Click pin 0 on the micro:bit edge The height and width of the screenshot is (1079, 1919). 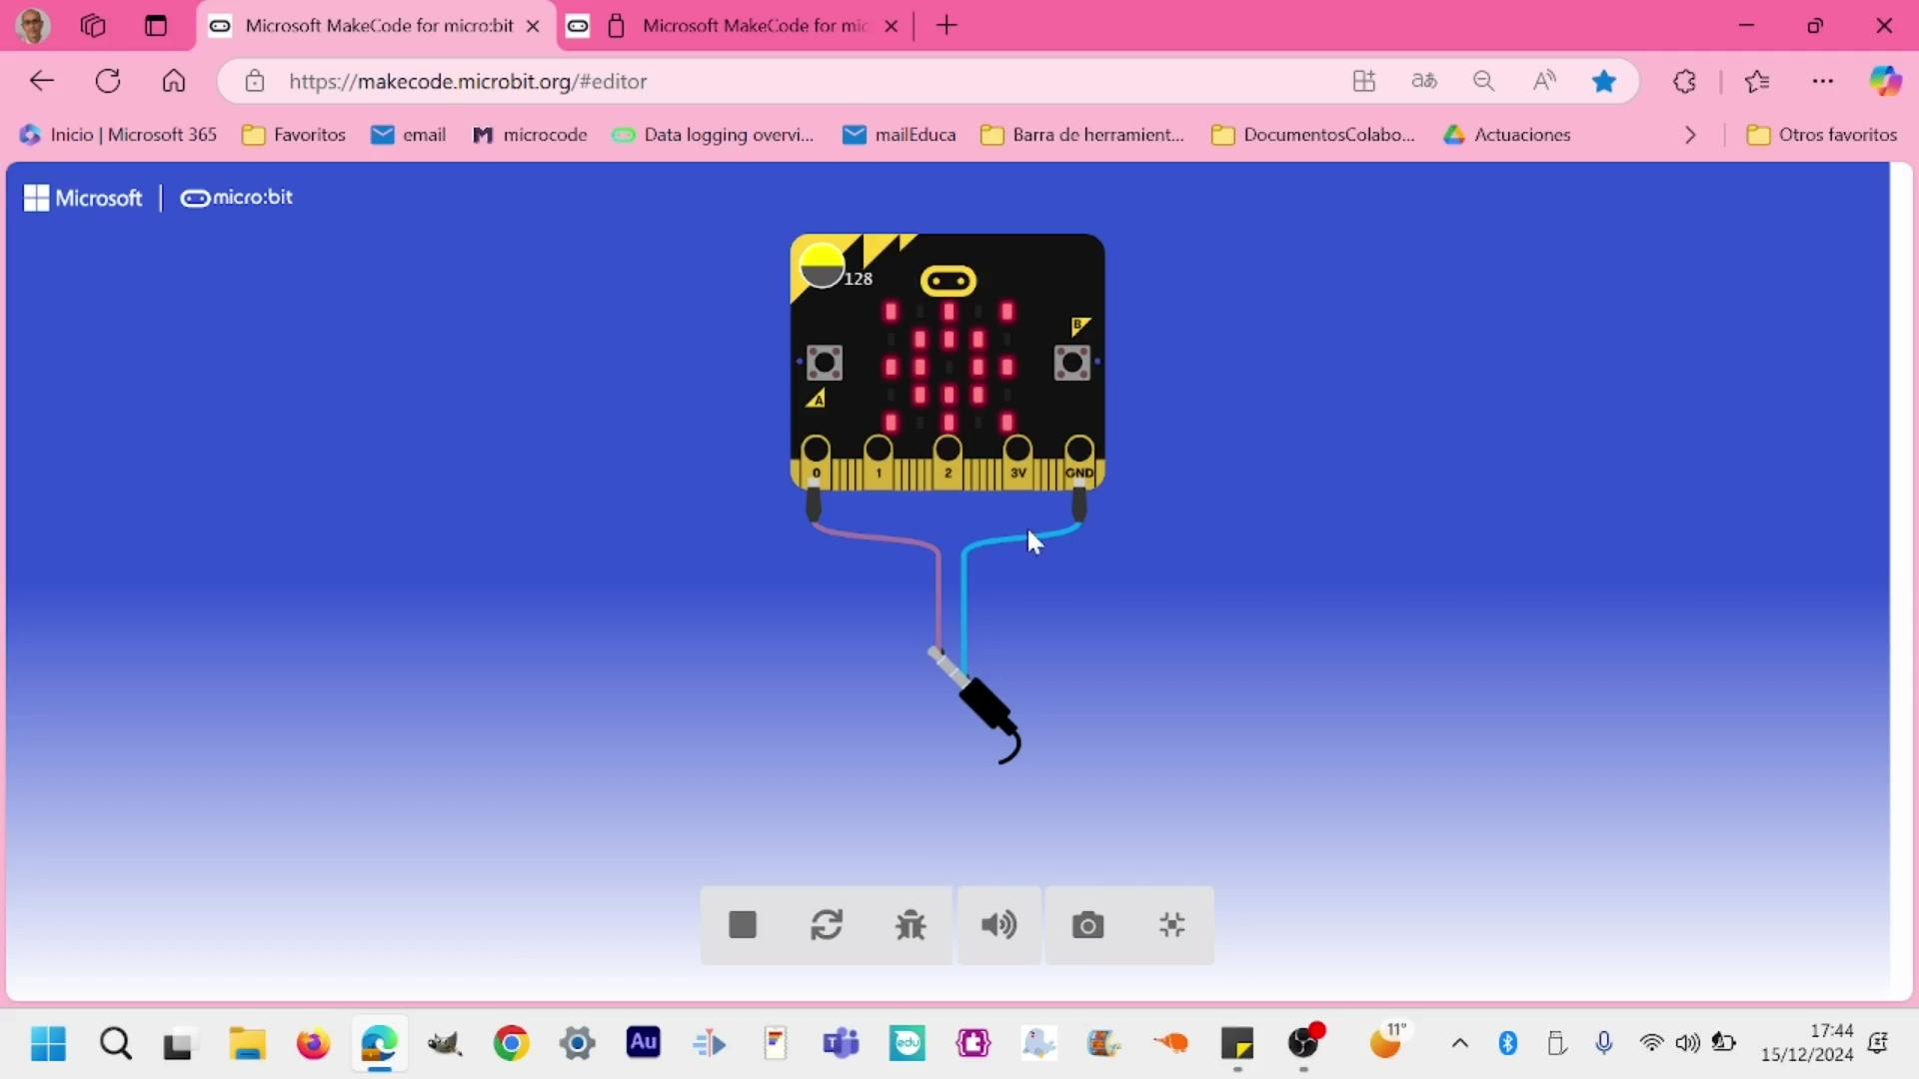tap(816, 451)
